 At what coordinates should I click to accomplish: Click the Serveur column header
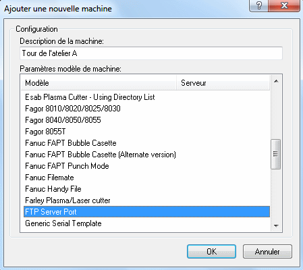(223, 83)
